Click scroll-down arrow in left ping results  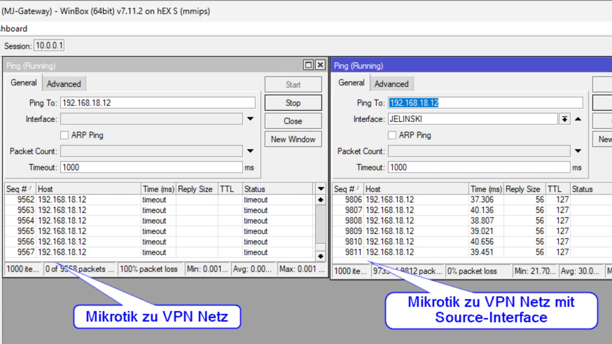(321, 256)
